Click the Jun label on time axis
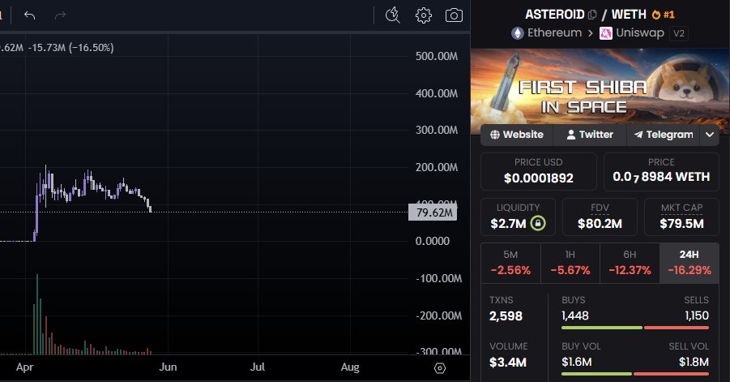The height and width of the screenshot is (382, 730). (168, 367)
